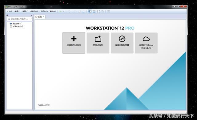Select 共享的虚拟机 in the library tree
The height and width of the screenshot is (120, 197).
pos(18,27)
